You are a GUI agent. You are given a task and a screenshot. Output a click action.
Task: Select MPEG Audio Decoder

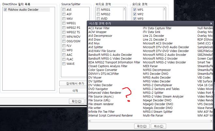pyautogui.click(x=157, y=78)
